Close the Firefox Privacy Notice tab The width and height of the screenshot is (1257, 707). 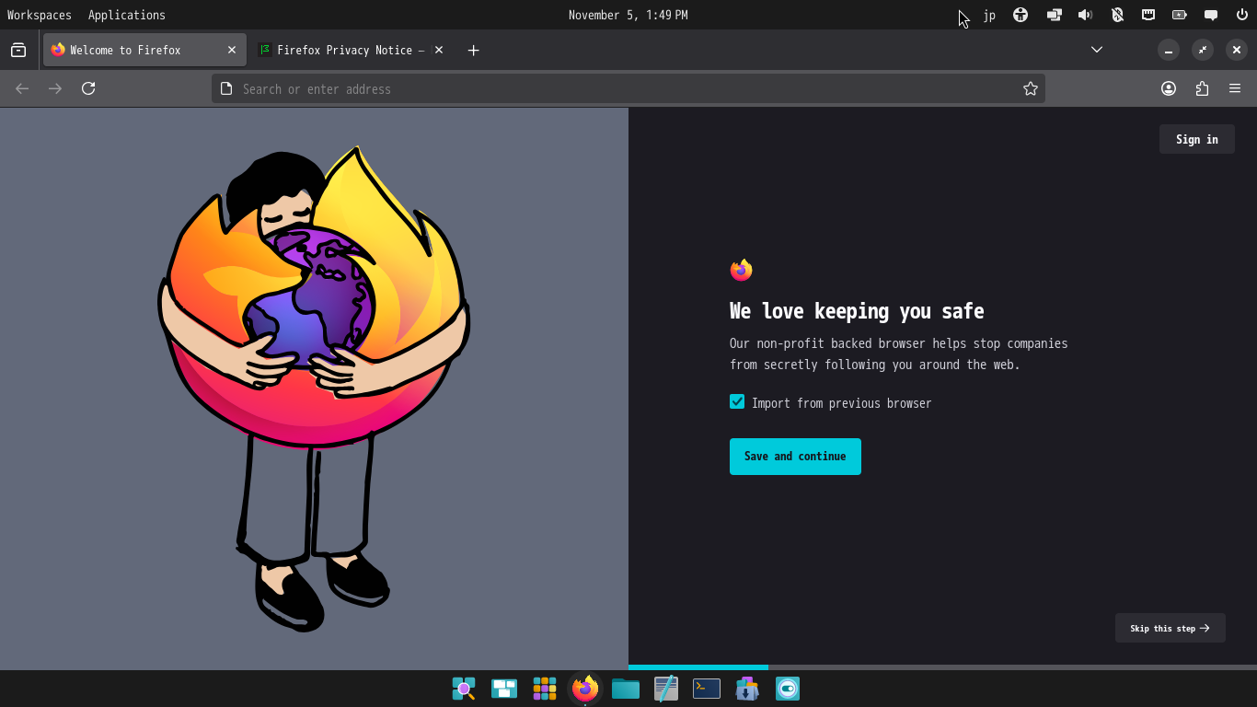pyautogui.click(x=439, y=50)
